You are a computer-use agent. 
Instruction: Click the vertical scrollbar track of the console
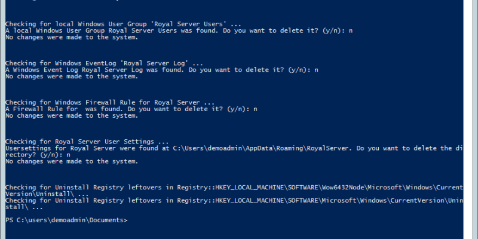(471, 119)
